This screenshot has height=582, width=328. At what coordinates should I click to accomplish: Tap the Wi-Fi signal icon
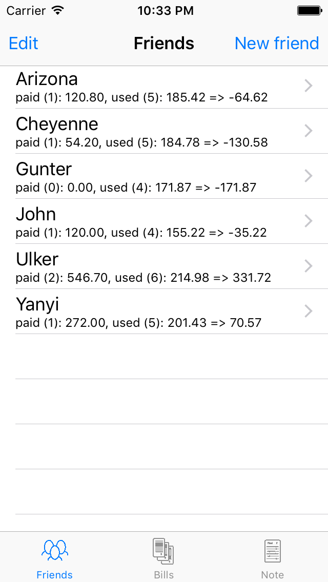click(58, 10)
